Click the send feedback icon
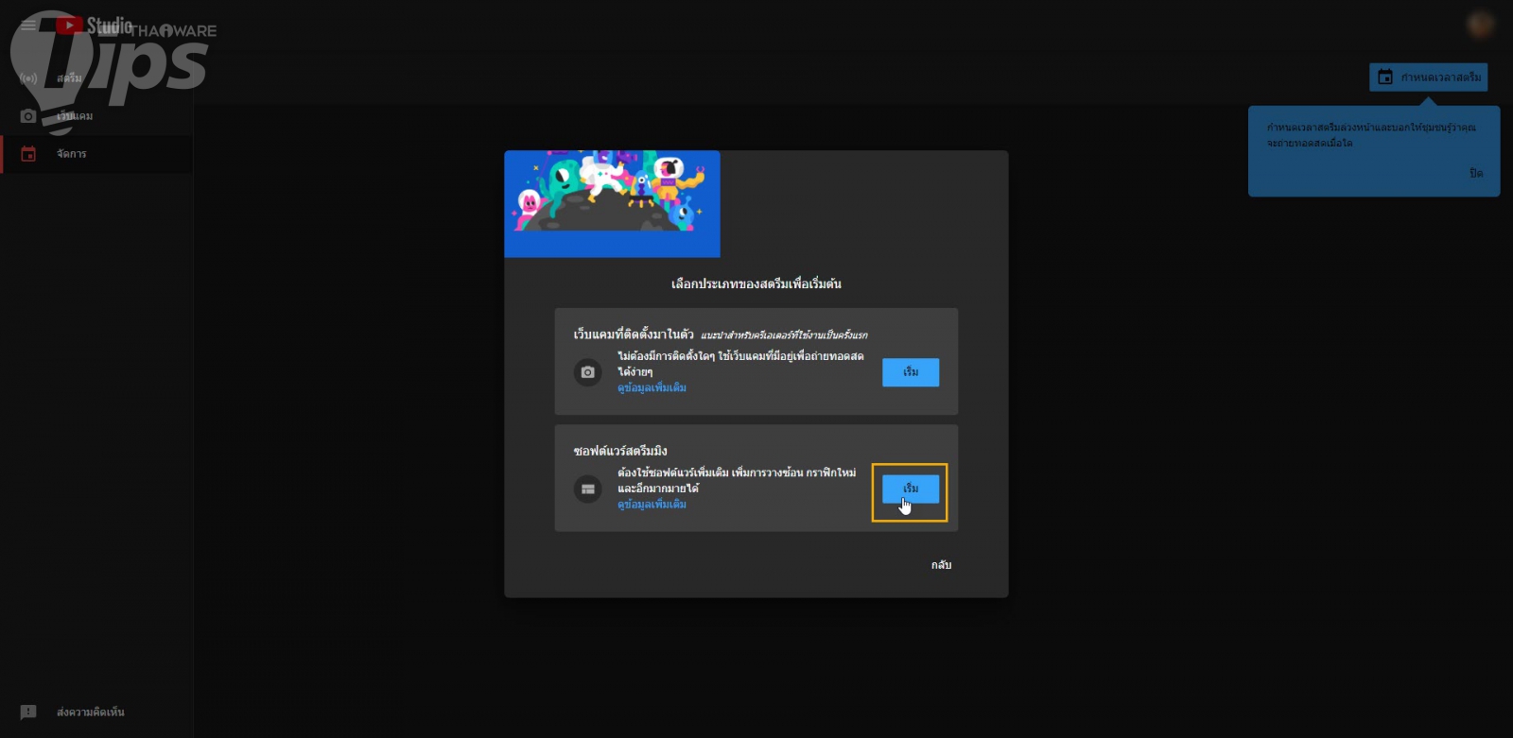The image size is (1513, 738). [x=28, y=712]
